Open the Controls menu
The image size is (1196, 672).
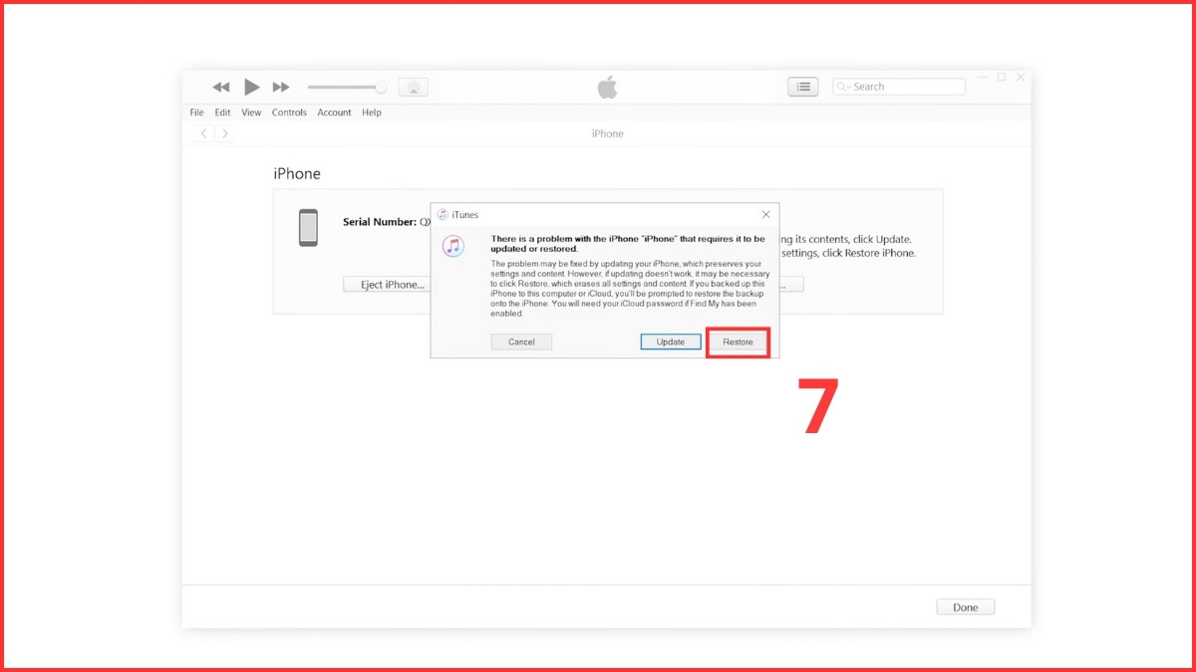tap(289, 112)
